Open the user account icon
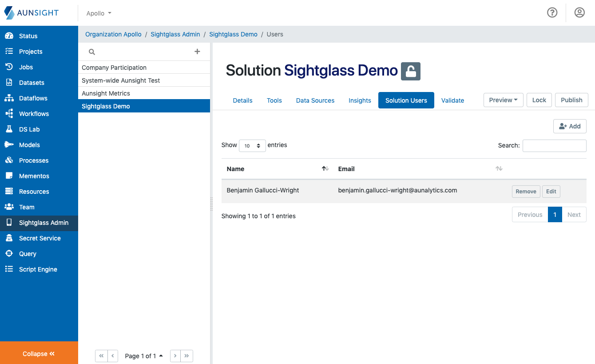This screenshot has height=364, width=595. 579,12
